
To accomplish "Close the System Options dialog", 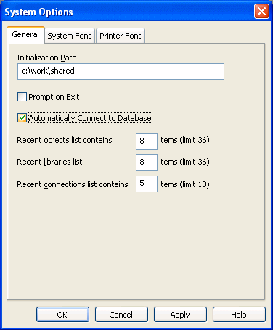I will click(x=261, y=12).
